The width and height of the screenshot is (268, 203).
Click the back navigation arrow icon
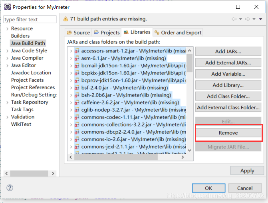tap(234, 19)
